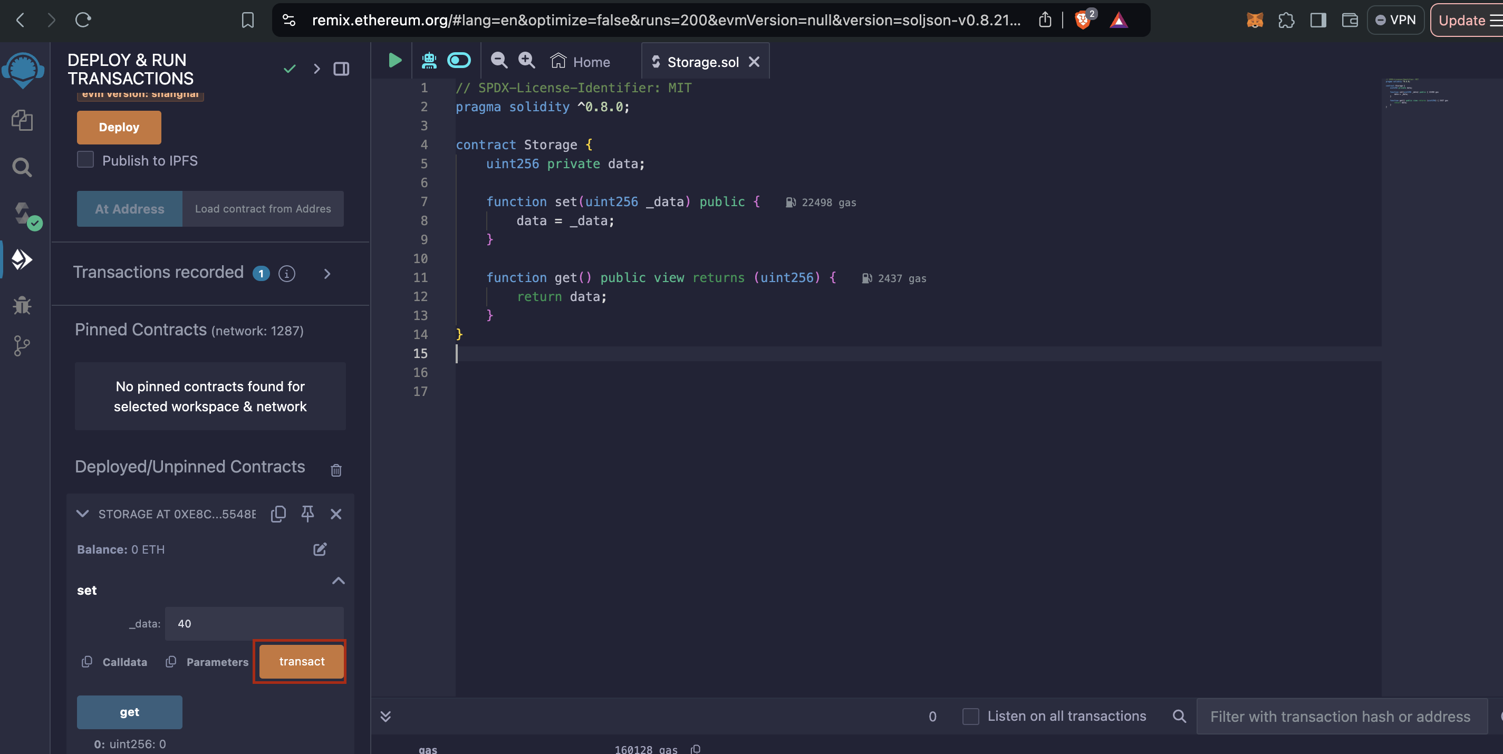Clear deployed contracts with trash icon
The width and height of the screenshot is (1503, 754).
(336, 470)
